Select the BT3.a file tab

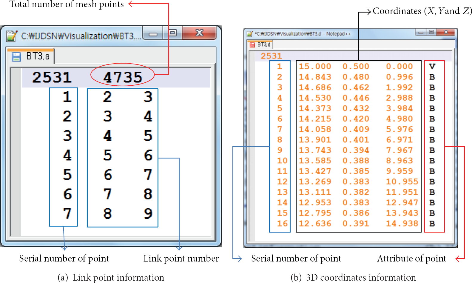coord(31,56)
